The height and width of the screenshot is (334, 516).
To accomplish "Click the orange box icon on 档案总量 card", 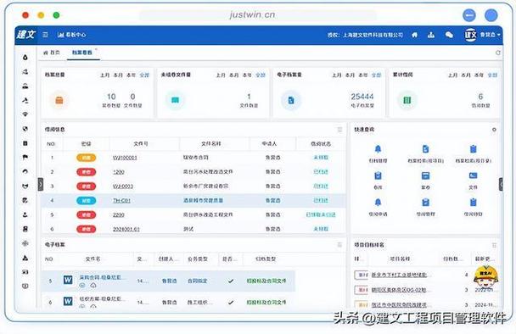I will [59, 100].
